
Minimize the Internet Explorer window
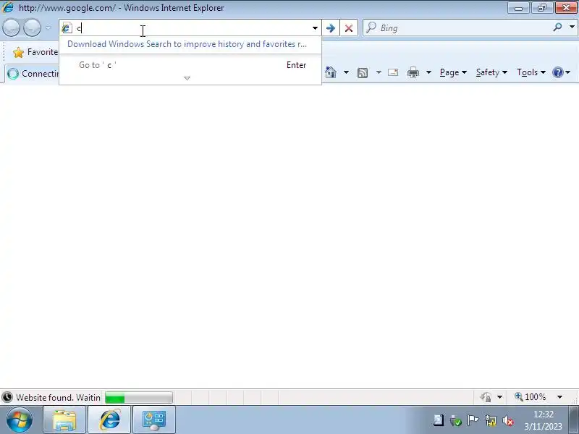pos(518,7)
